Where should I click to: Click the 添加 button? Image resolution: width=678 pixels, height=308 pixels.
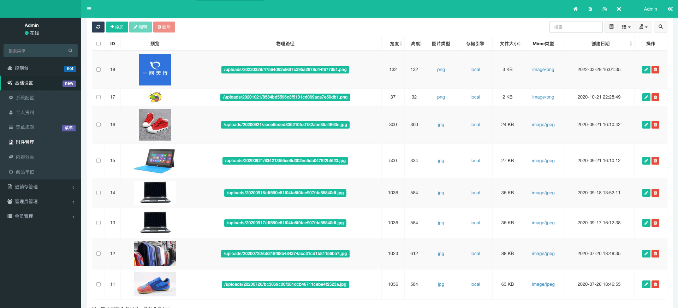(117, 27)
